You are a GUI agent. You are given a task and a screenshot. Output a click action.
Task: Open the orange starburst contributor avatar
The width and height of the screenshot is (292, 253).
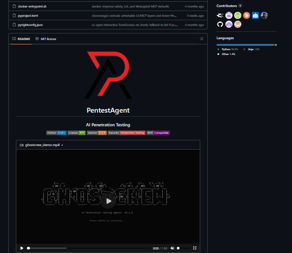[247, 15]
